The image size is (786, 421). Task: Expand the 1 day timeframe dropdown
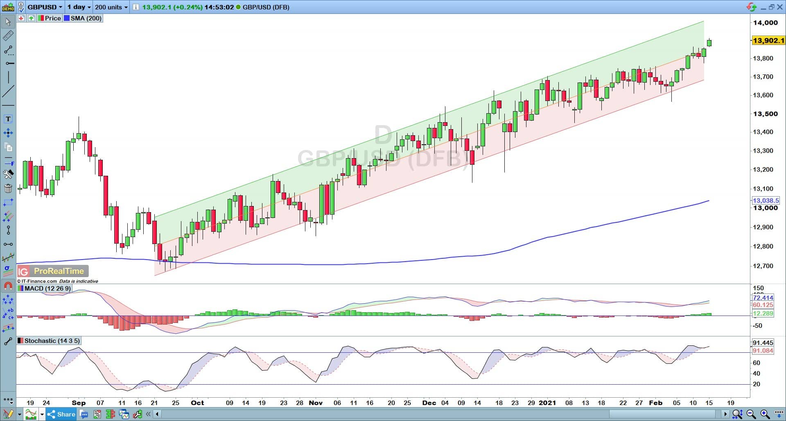click(79, 7)
